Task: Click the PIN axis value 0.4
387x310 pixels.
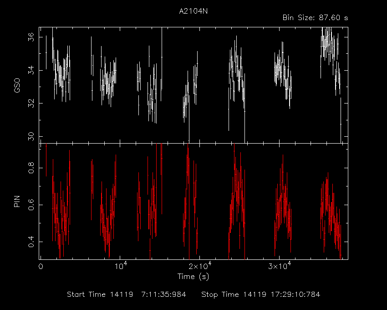Action: (31, 242)
